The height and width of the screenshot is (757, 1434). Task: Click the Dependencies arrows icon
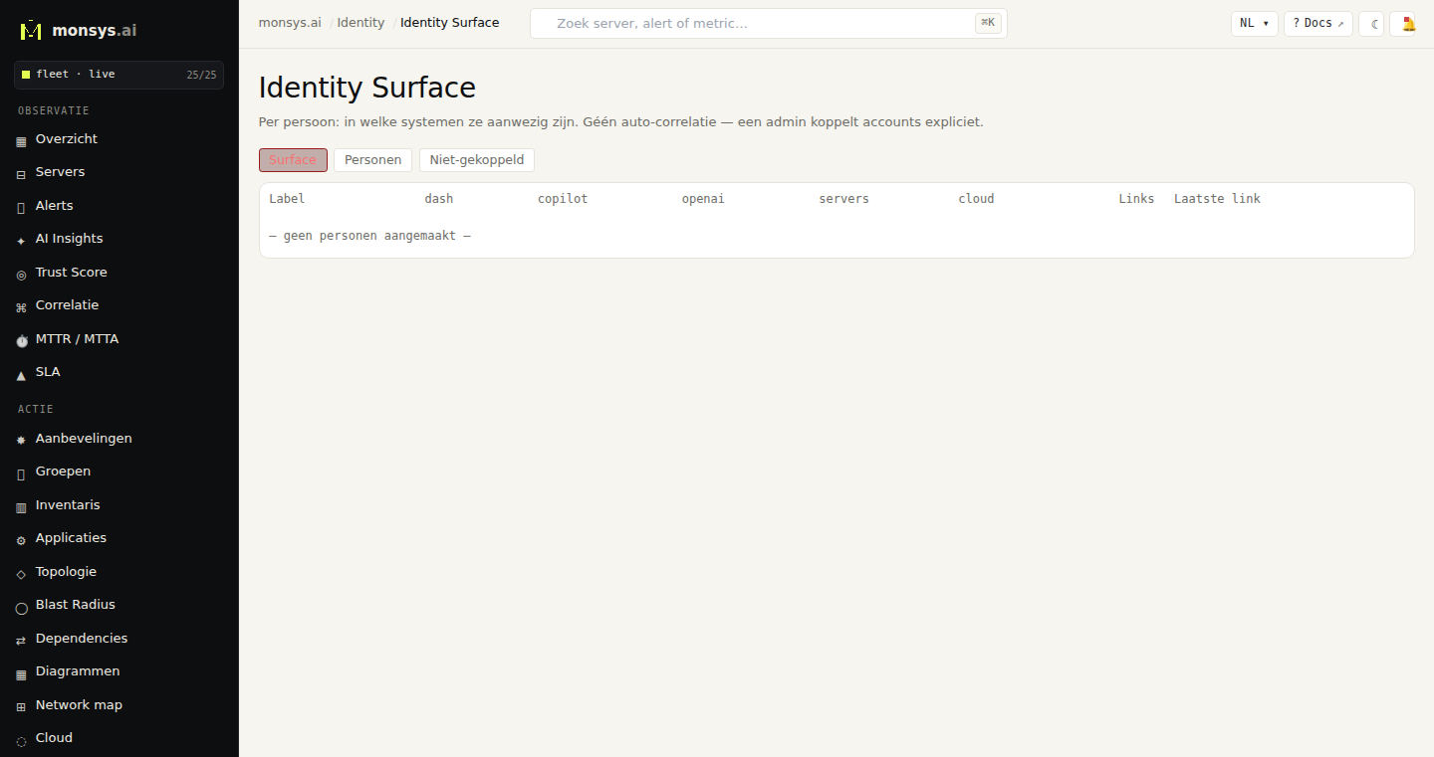[21, 640]
